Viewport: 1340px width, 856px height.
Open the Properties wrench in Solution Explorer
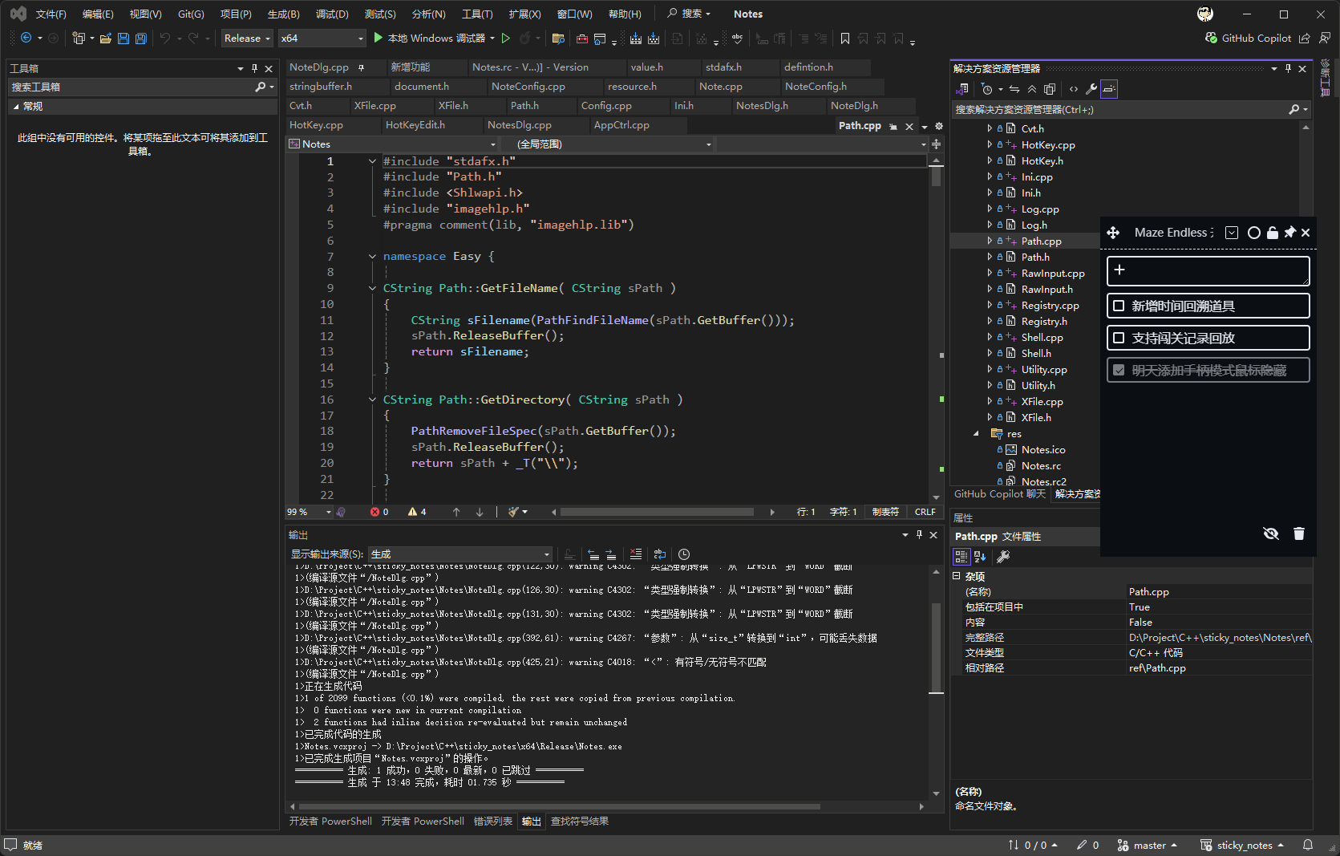[1091, 89]
